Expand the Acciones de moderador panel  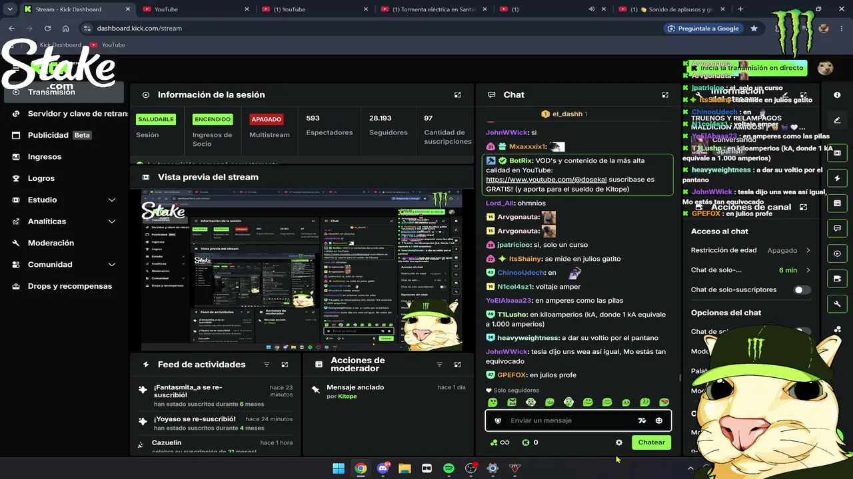coord(457,365)
